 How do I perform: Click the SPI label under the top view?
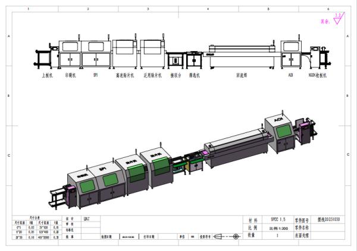95,76
